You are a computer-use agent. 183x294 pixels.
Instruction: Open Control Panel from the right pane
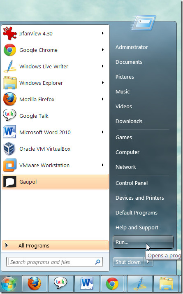coord(132,183)
